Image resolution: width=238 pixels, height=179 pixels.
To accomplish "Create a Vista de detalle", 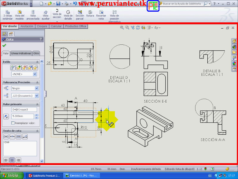I will click(x=68, y=15).
